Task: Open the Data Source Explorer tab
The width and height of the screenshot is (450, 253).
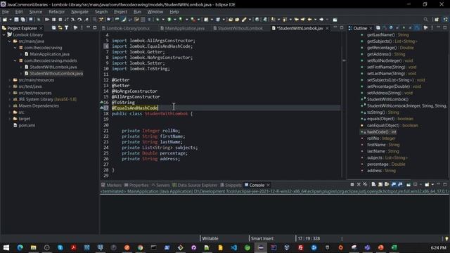Action: click(195, 185)
